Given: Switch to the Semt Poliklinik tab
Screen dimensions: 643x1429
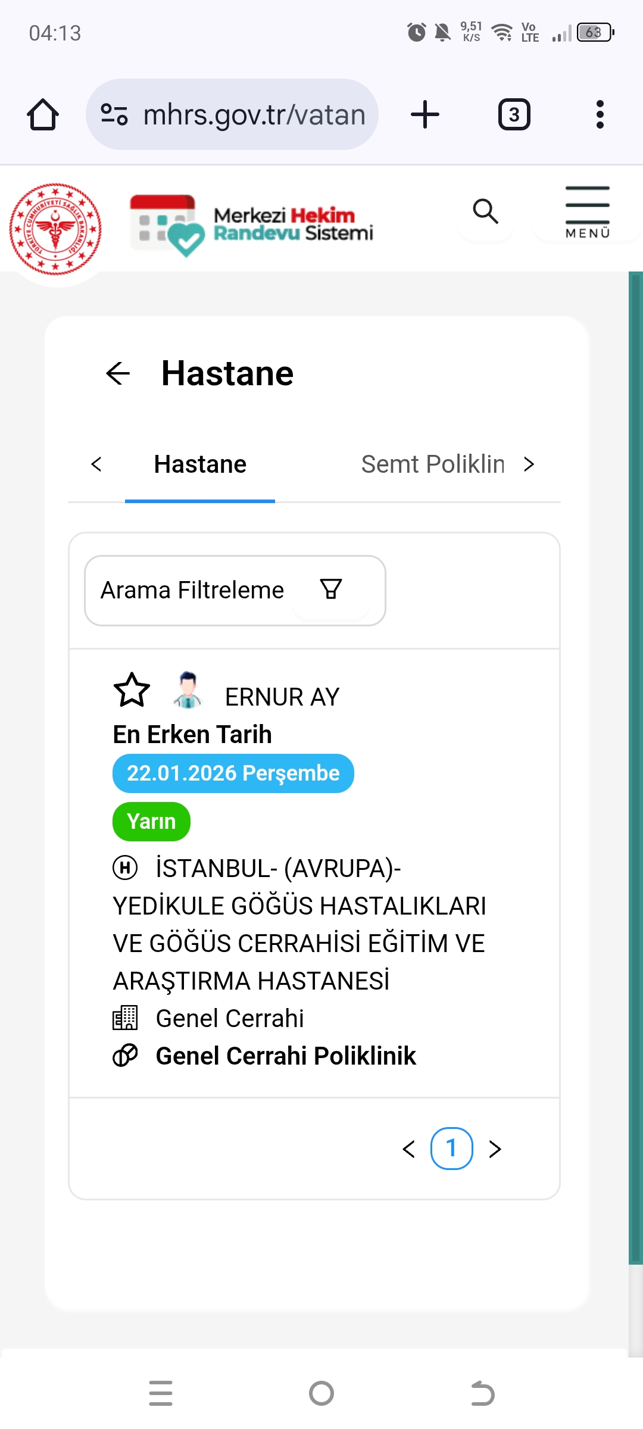Looking at the screenshot, I should click(433, 464).
